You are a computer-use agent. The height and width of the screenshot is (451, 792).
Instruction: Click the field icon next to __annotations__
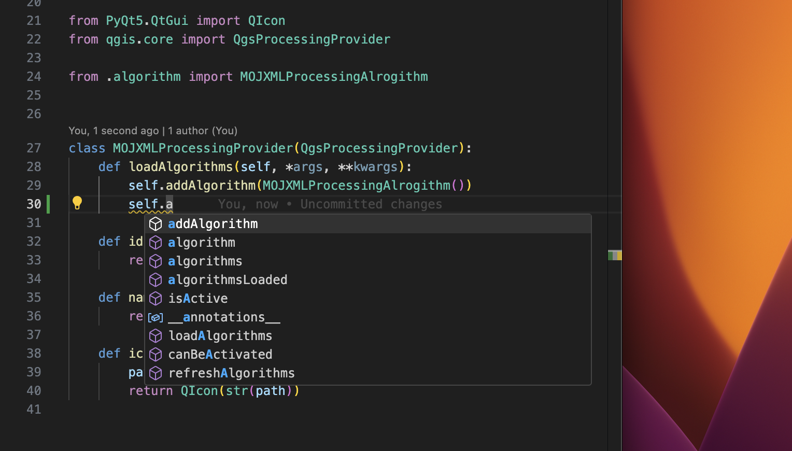pyautogui.click(x=155, y=317)
